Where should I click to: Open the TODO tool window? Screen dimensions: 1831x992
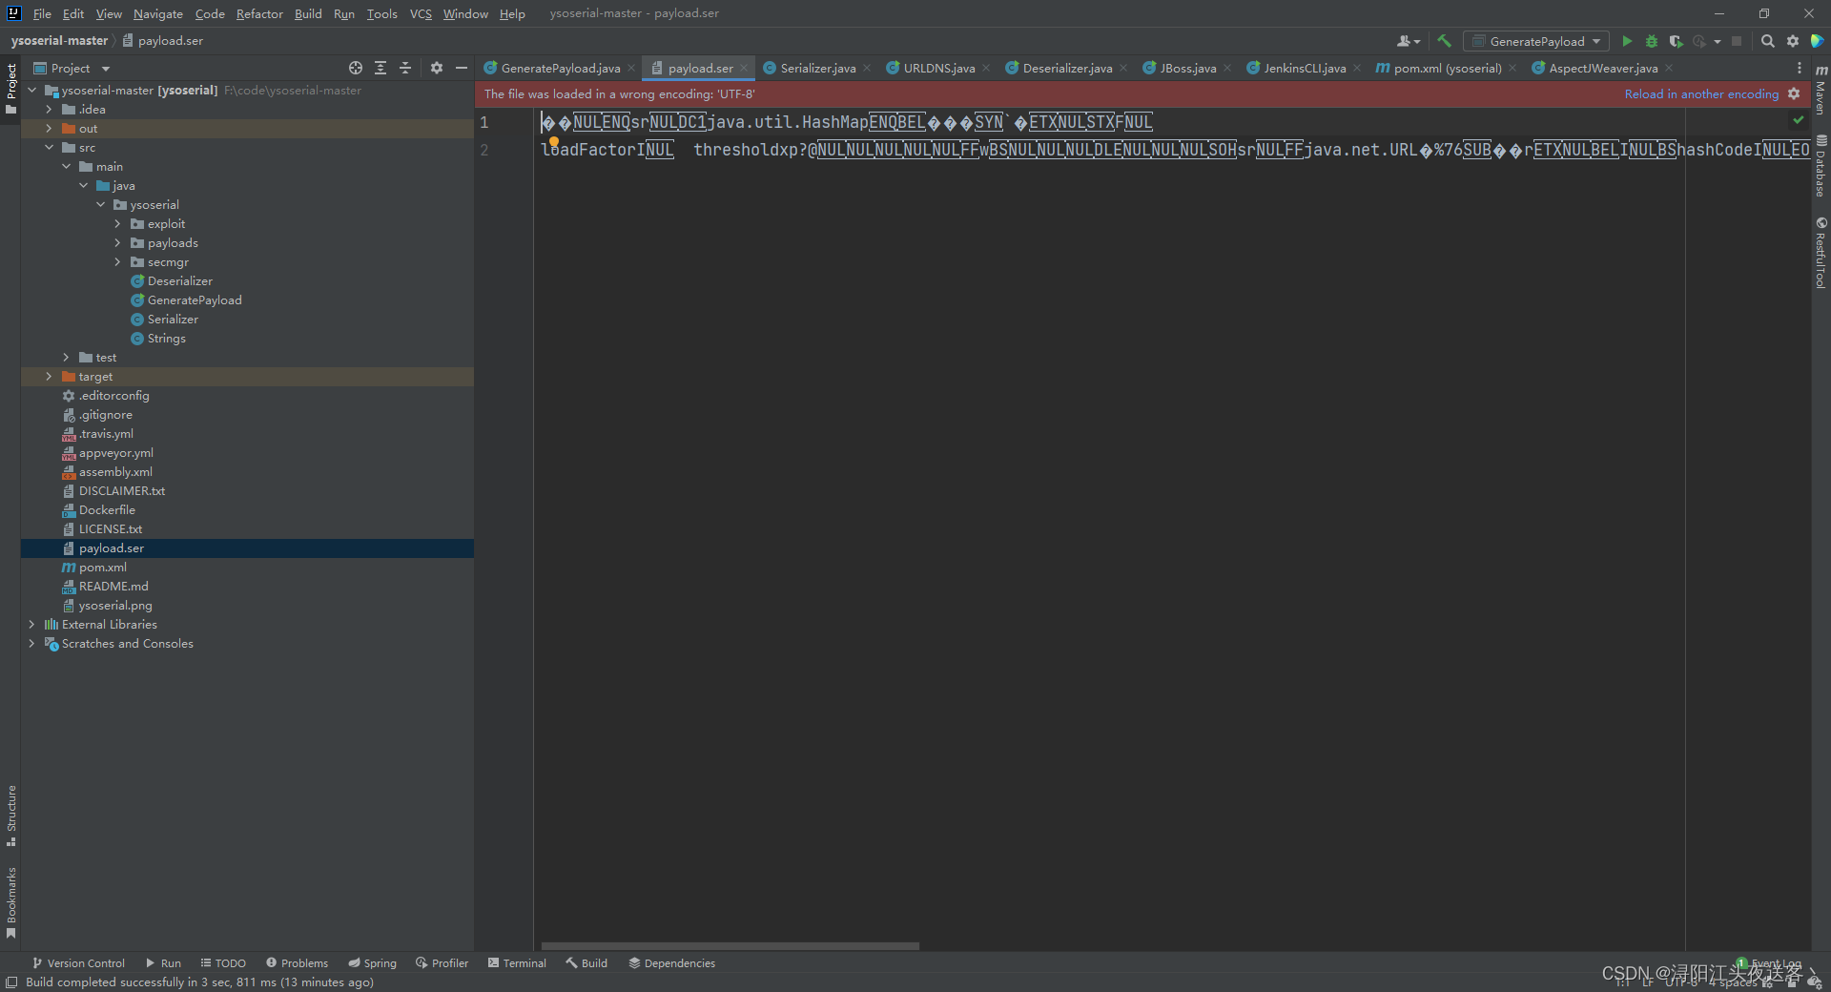(x=223, y=963)
